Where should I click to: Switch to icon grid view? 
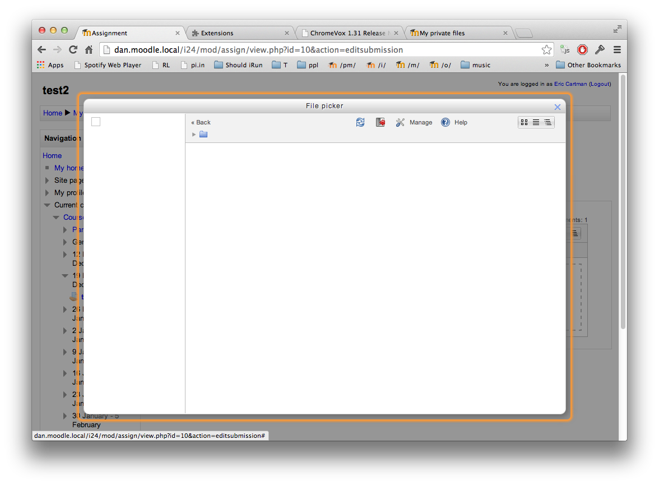point(524,122)
